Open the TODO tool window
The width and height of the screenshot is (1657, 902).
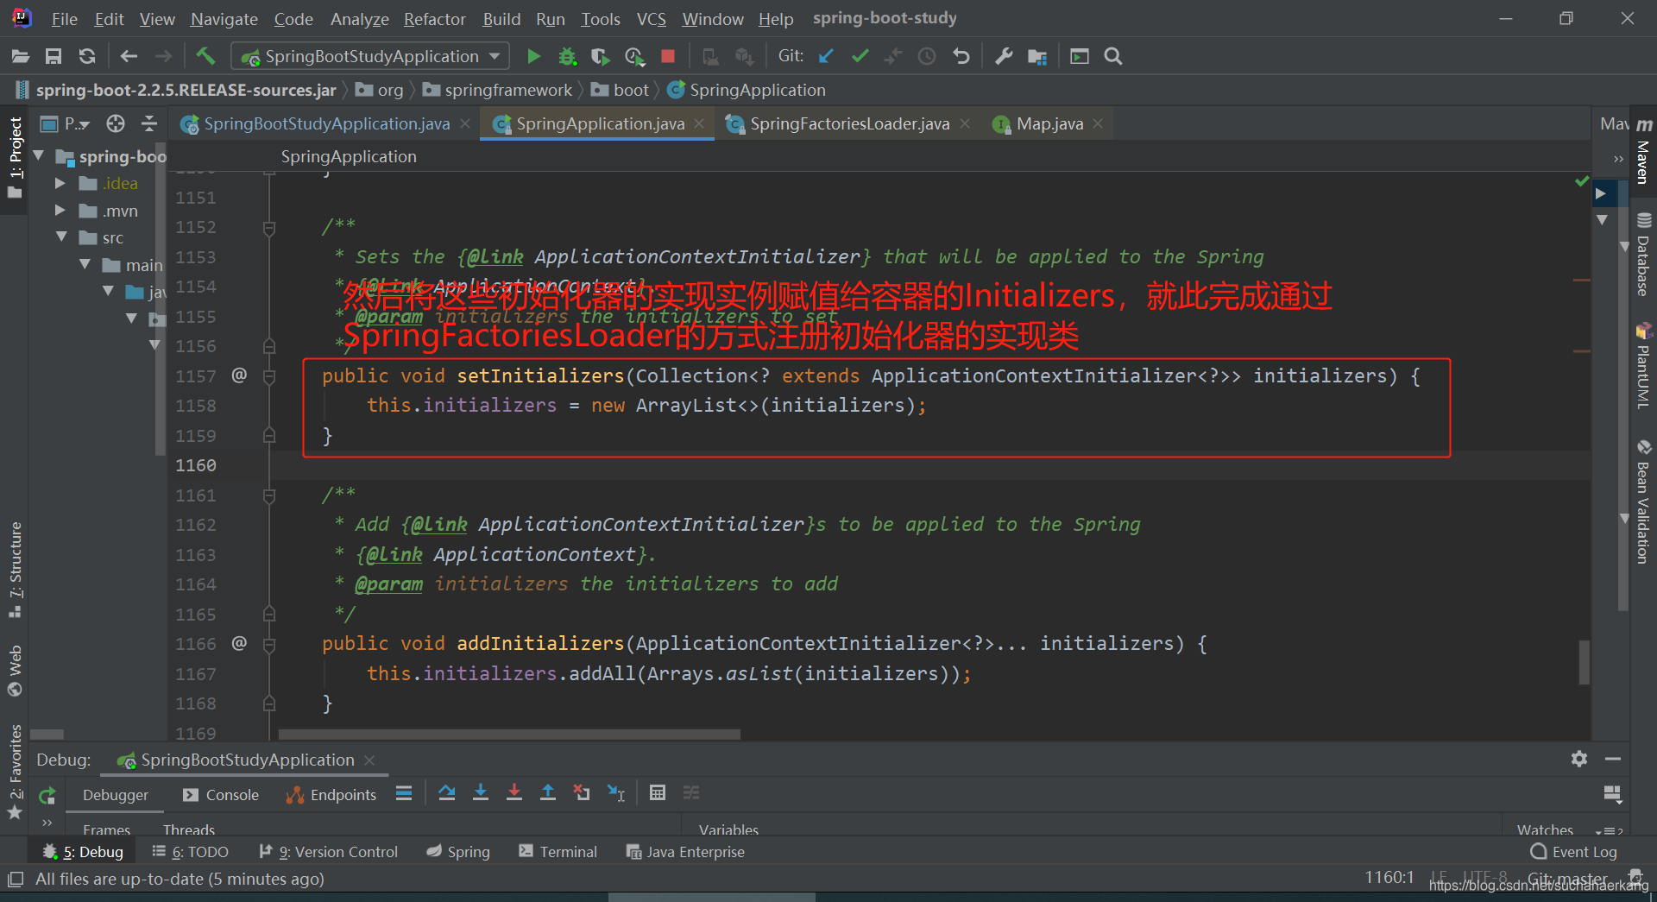[191, 852]
